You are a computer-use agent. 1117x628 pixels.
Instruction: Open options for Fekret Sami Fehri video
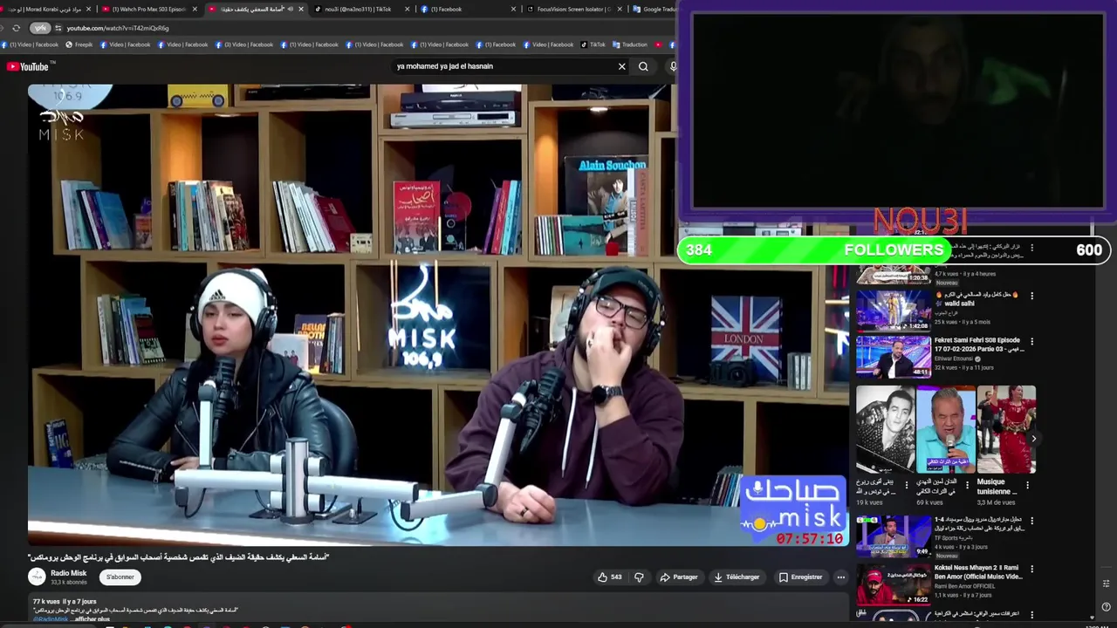tap(1031, 341)
